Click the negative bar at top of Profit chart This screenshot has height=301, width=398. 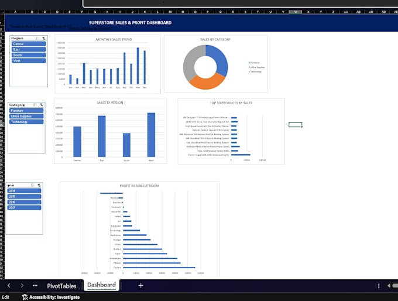tap(111, 193)
